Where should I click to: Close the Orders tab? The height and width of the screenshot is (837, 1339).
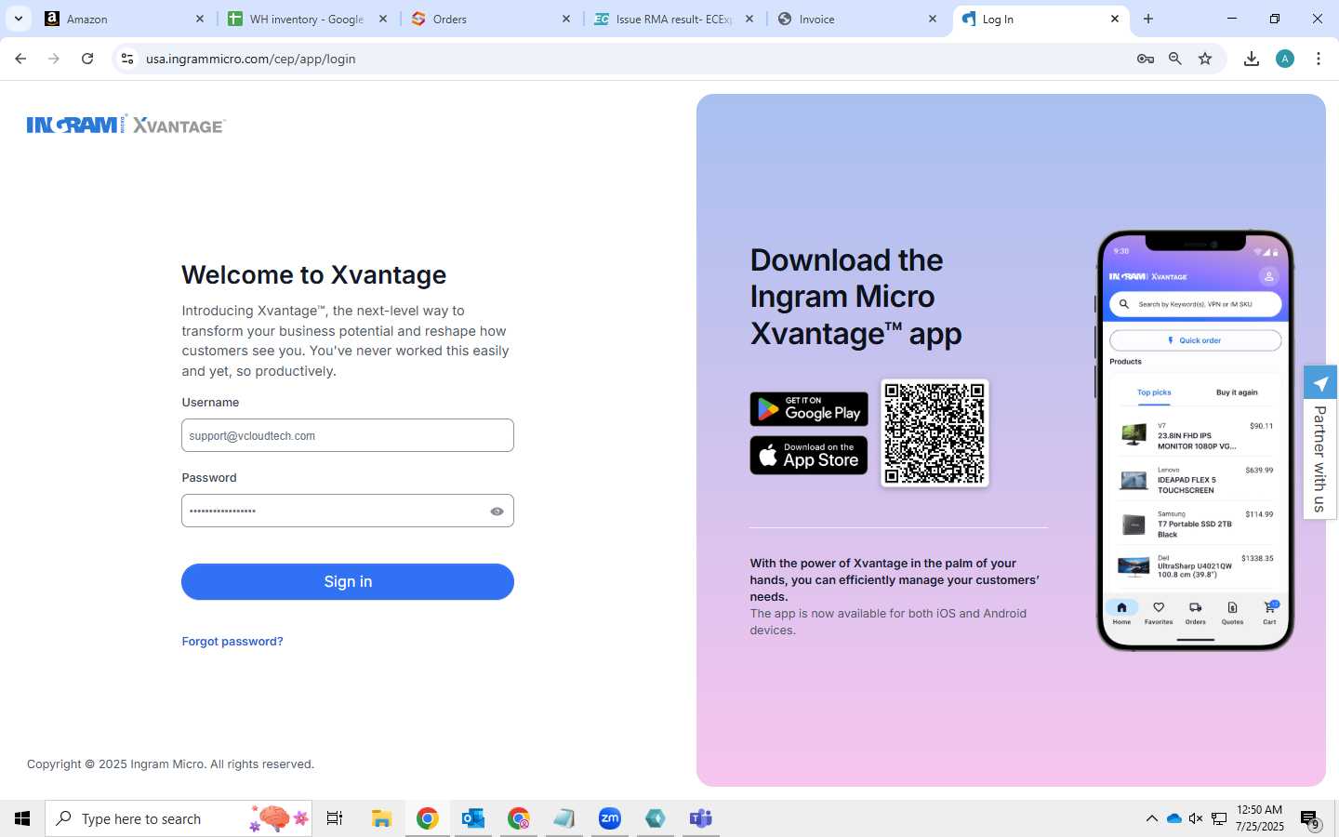(x=566, y=19)
